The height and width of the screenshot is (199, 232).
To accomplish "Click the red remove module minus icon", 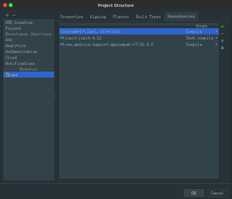I will pos(14,15).
